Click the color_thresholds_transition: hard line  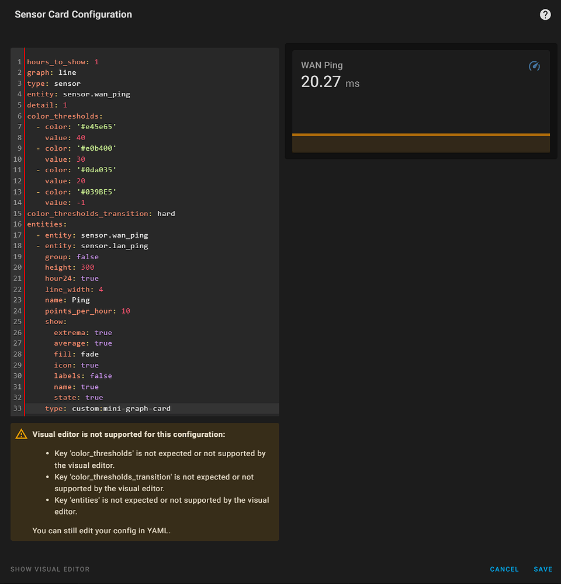101,213
